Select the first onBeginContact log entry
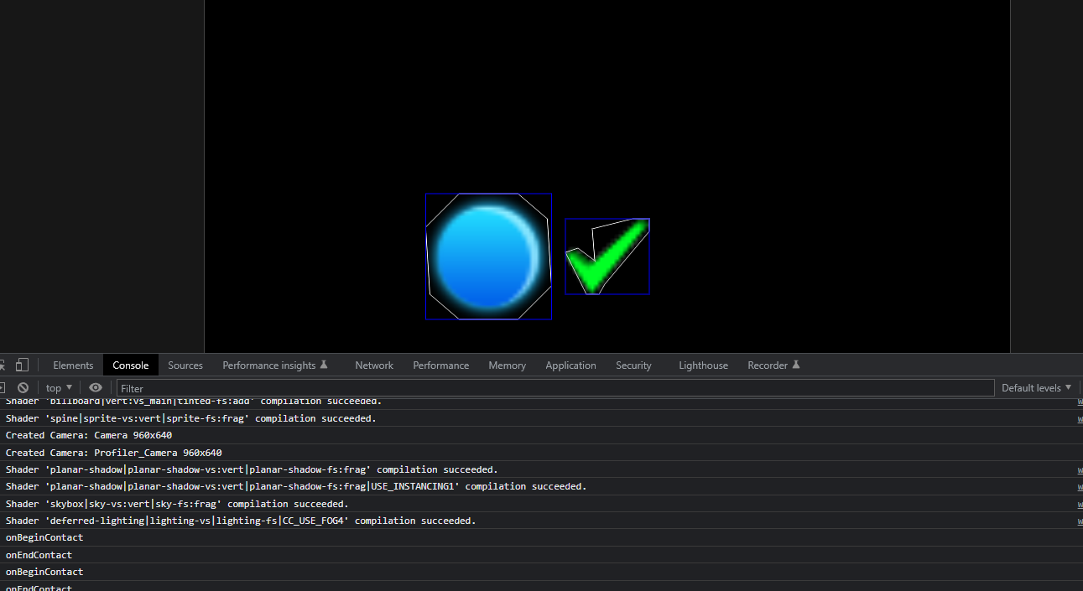This screenshot has height=591, width=1083. click(x=44, y=538)
